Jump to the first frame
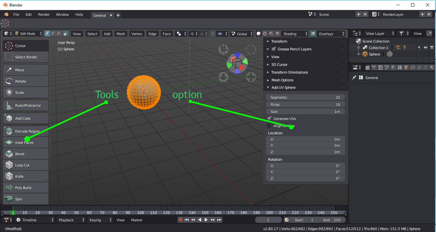Viewport: 436px width, 232px height. point(187,220)
